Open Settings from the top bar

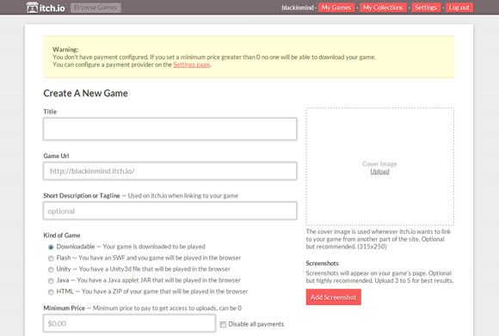coord(426,8)
